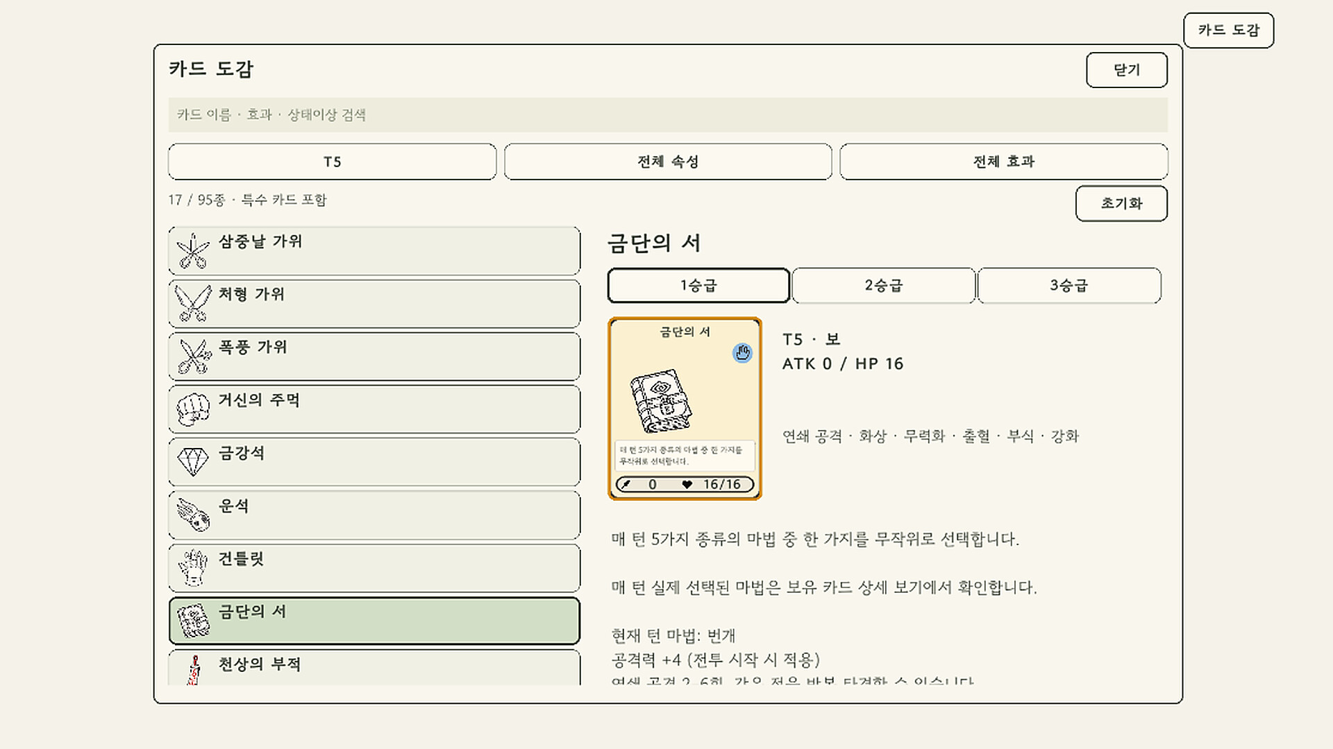Switch to the 2승급 tab

pyautogui.click(x=884, y=286)
